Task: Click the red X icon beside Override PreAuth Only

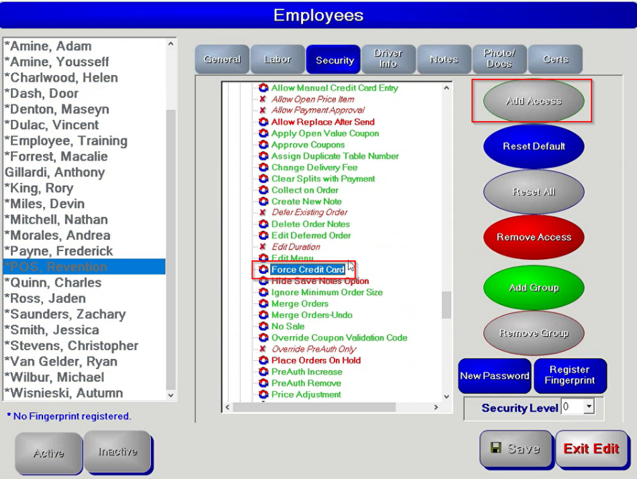Action: coord(263,349)
